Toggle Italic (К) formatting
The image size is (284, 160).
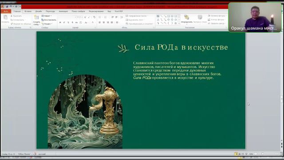point(64,22)
